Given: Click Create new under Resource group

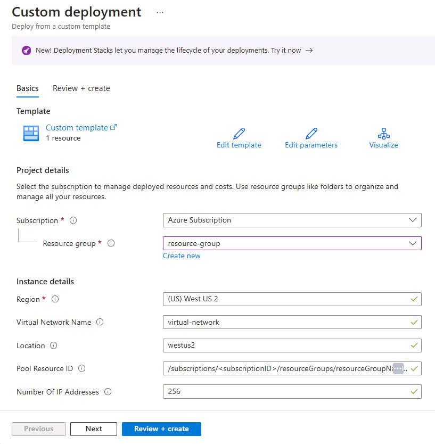Looking at the screenshot, I should pos(182,256).
